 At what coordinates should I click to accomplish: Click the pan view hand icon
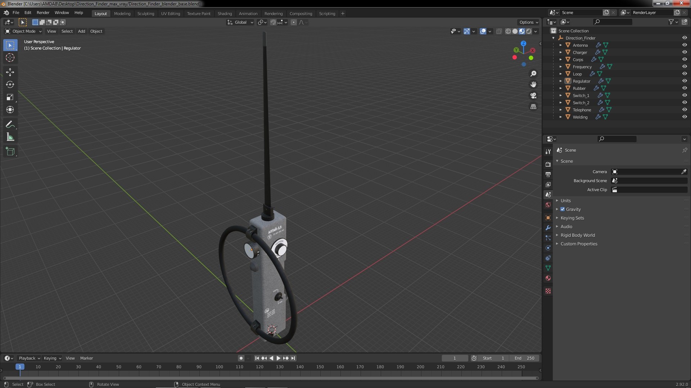click(533, 84)
